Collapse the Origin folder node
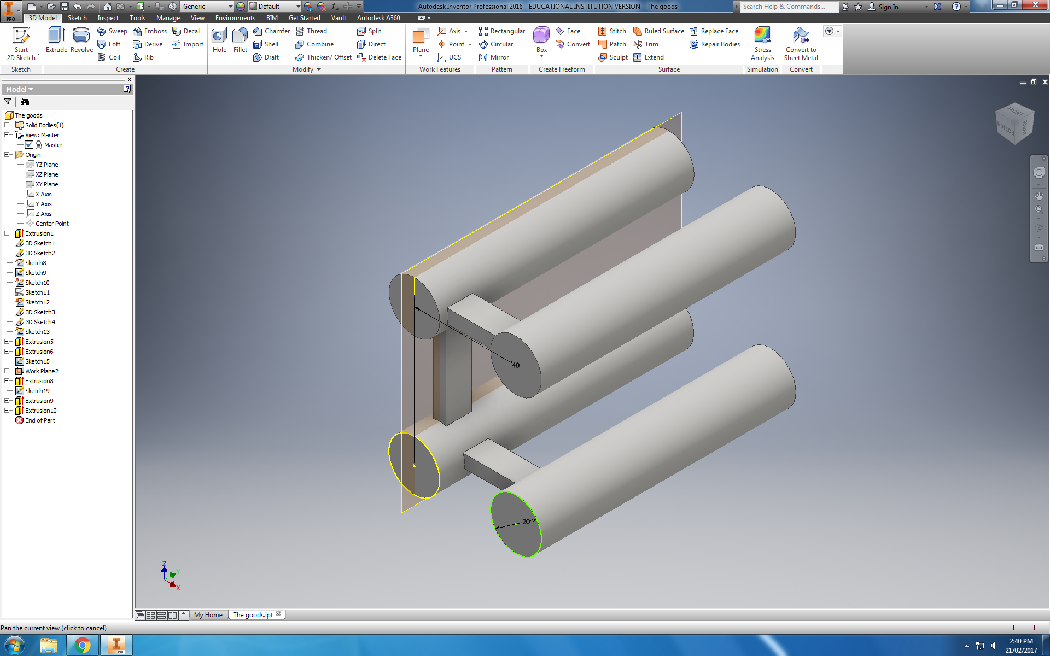This screenshot has height=656, width=1050. click(x=7, y=155)
